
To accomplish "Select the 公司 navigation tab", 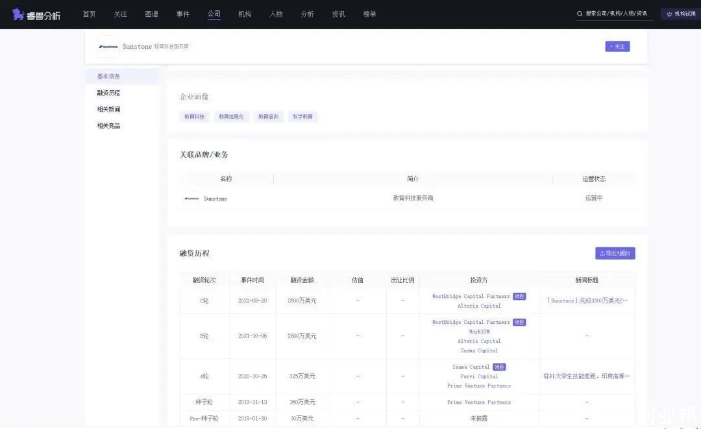I will [x=214, y=14].
